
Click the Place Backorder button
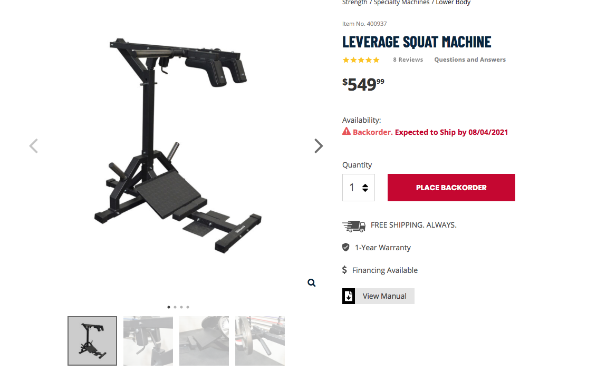(x=451, y=188)
